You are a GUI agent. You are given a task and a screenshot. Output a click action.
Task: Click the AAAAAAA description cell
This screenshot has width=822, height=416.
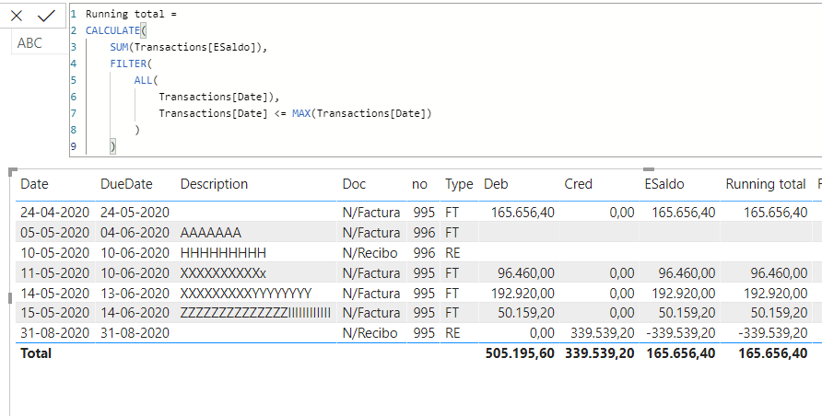[211, 232]
